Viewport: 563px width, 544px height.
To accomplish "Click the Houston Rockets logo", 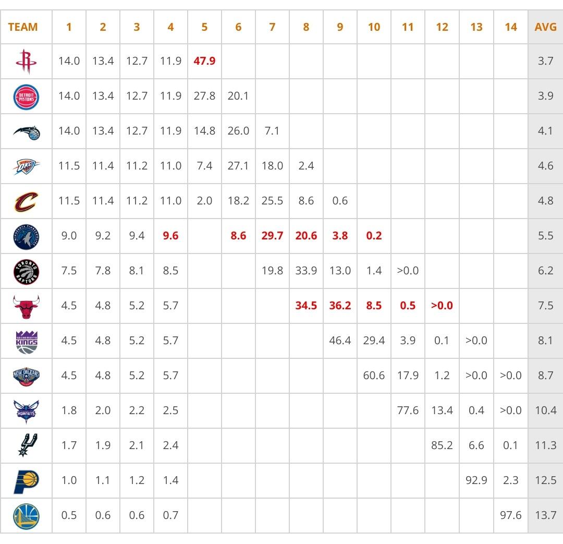I will (x=26, y=62).
